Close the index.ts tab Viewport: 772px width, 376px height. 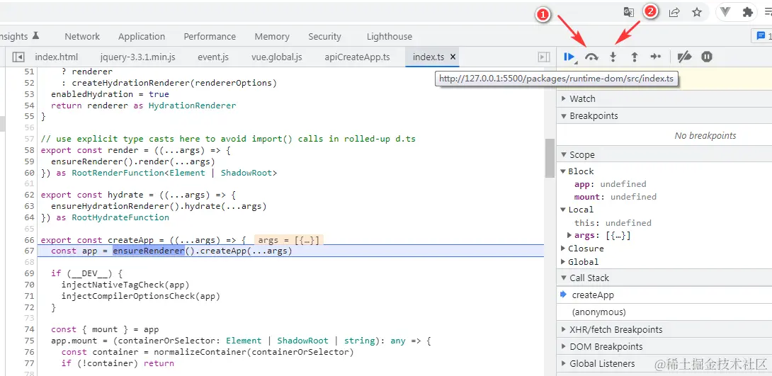453,57
